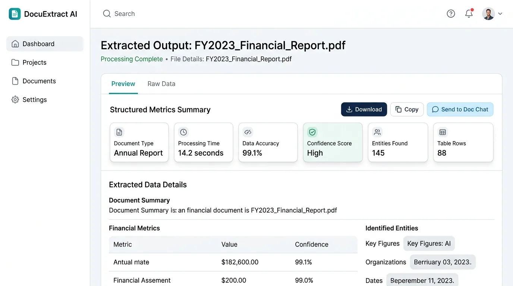Click the search magnifier icon
Screen dimensions: 513x286
pyautogui.click(x=107, y=14)
